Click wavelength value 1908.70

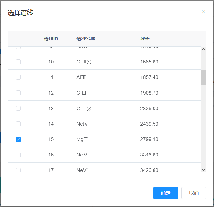(149, 93)
